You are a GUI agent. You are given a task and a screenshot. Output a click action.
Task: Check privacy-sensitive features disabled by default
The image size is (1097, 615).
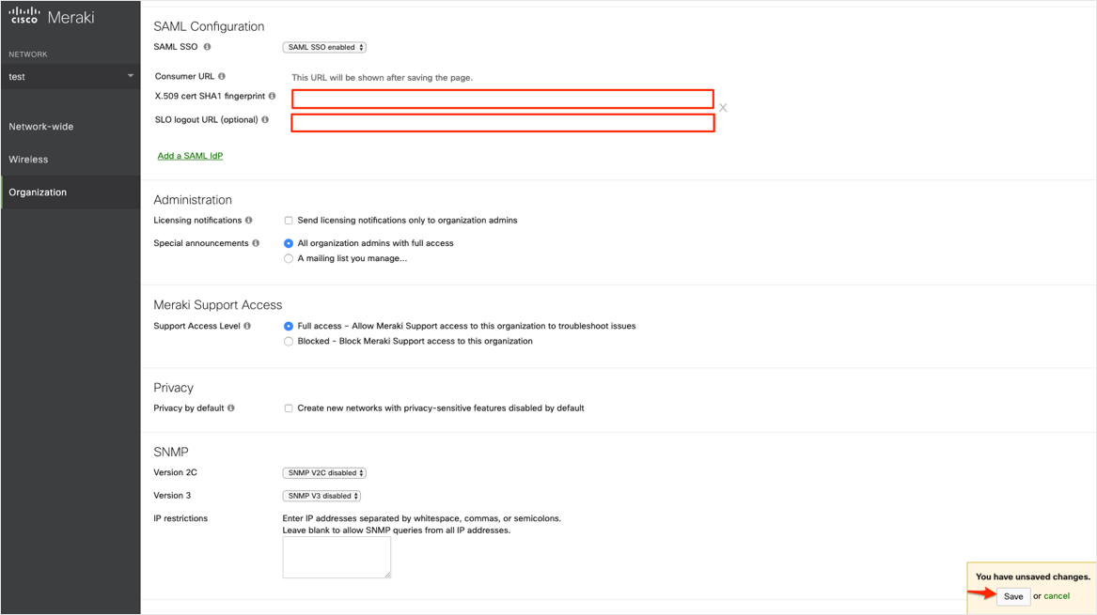click(289, 408)
